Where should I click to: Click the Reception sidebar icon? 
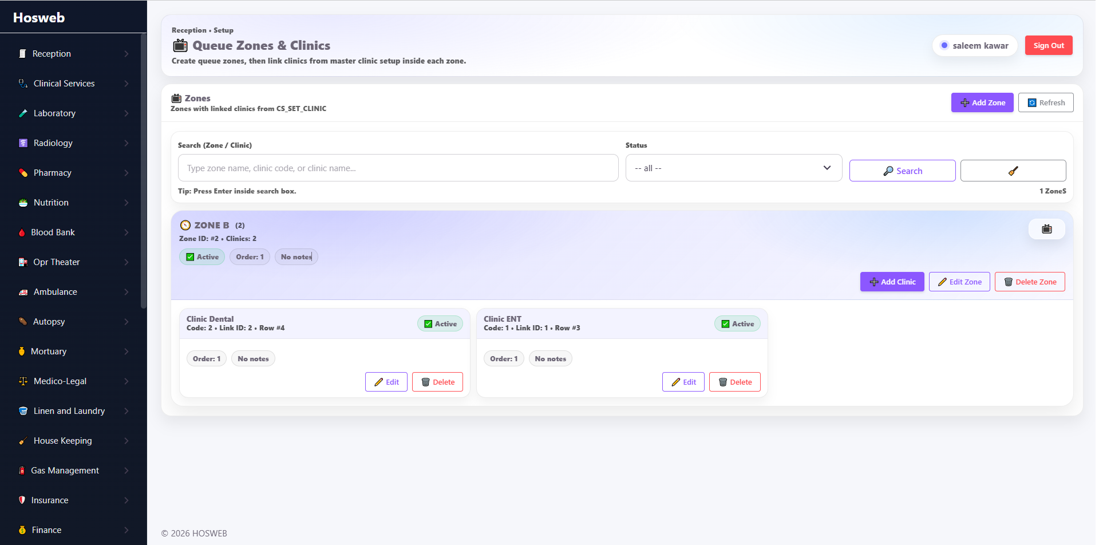[22, 54]
